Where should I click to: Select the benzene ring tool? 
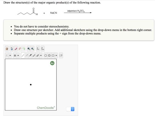[49, 55]
